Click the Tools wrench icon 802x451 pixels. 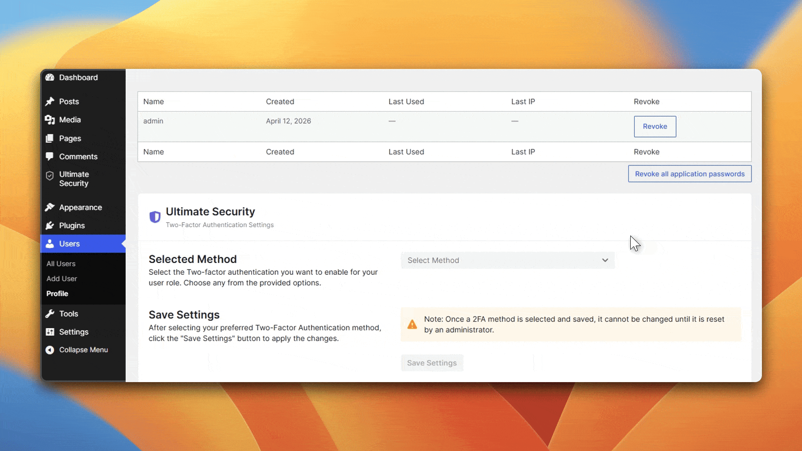pyautogui.click(x=50, y=314)
